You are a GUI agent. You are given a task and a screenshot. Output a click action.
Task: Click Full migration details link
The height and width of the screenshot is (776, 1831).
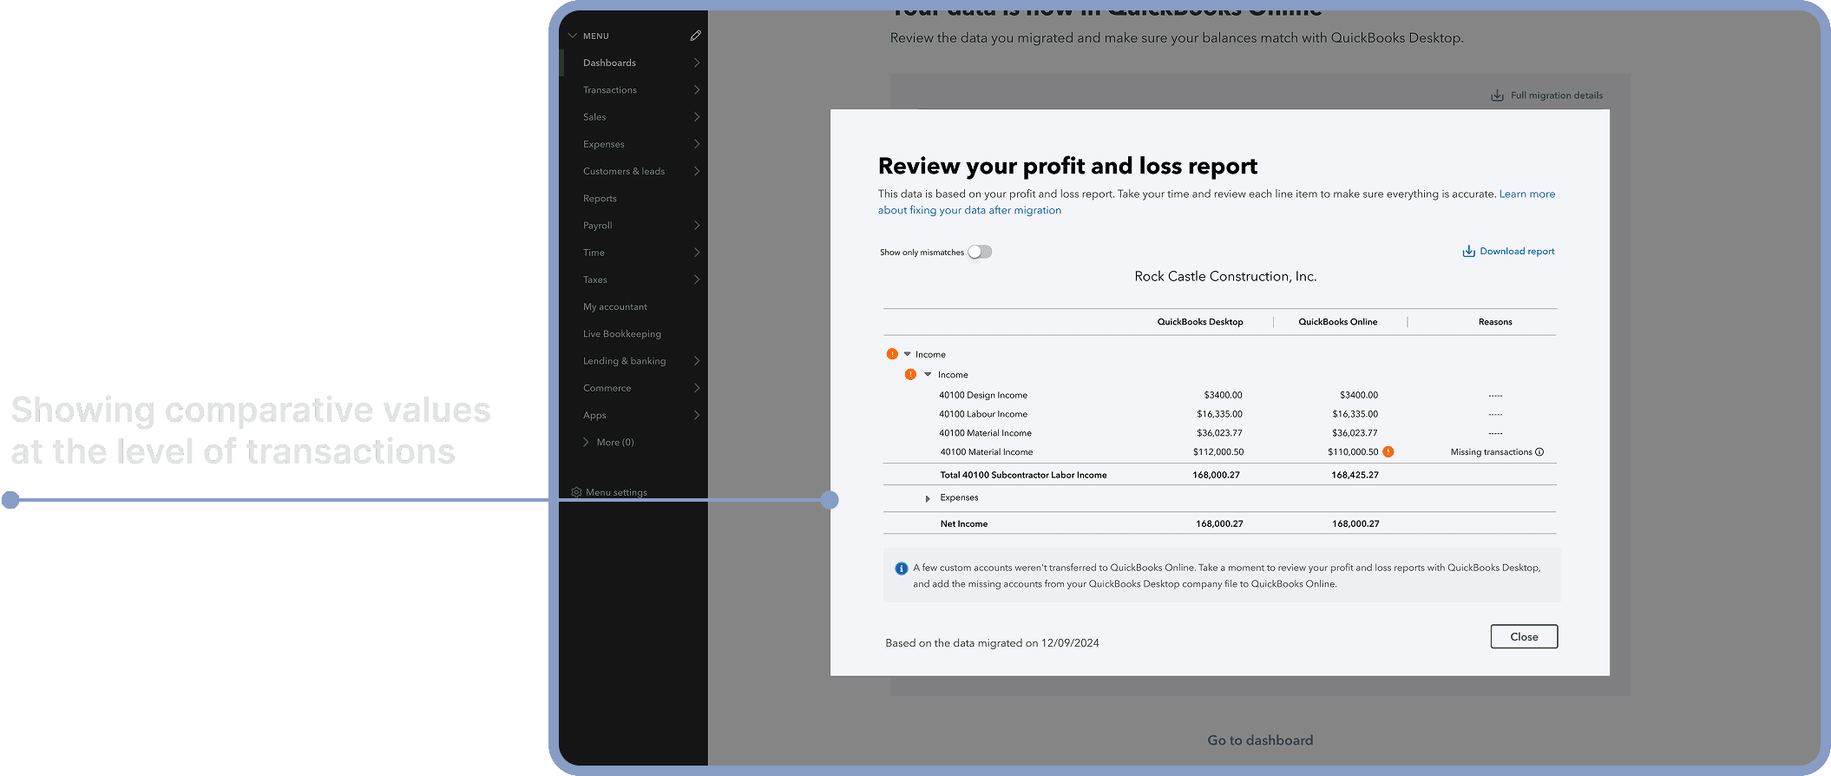pyautogui.click(x=1557, y=95)
